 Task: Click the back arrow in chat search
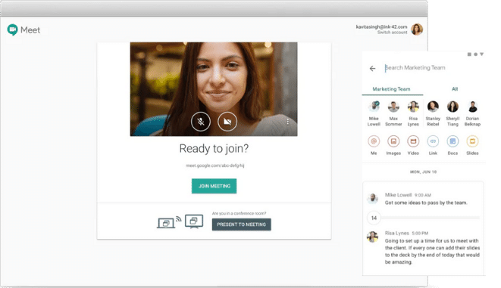372,69
